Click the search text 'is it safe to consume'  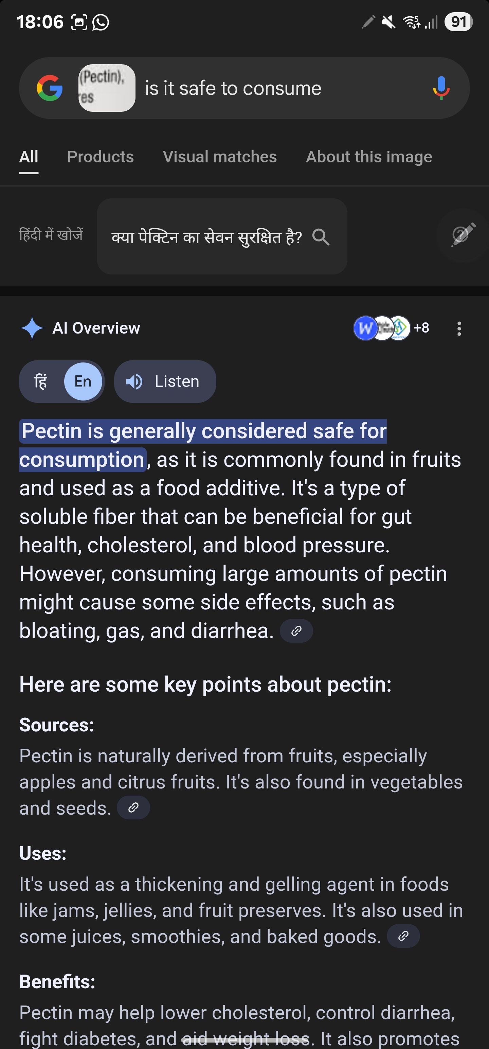click(x=233, y=88)
